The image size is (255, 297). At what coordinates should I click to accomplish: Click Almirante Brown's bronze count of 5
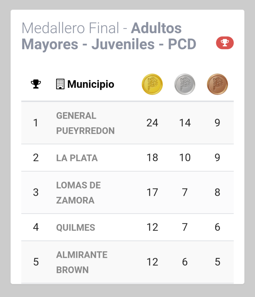217,262
